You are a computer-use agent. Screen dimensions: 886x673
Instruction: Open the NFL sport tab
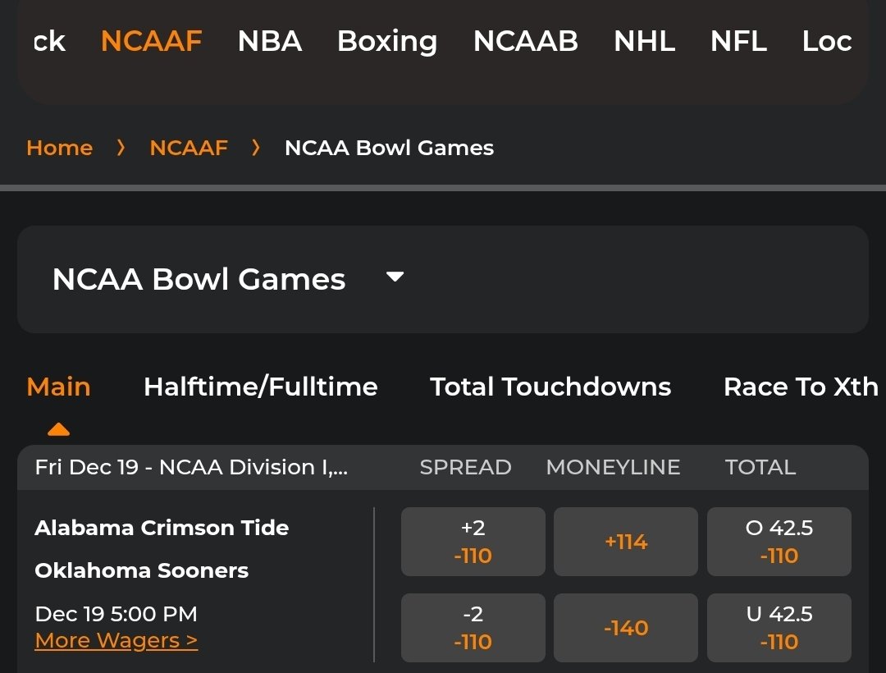(738, 41)
